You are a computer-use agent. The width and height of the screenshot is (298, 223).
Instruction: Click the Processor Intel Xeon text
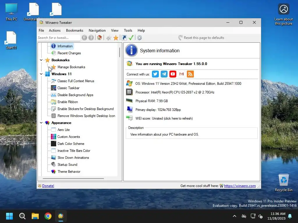(175, 92)
